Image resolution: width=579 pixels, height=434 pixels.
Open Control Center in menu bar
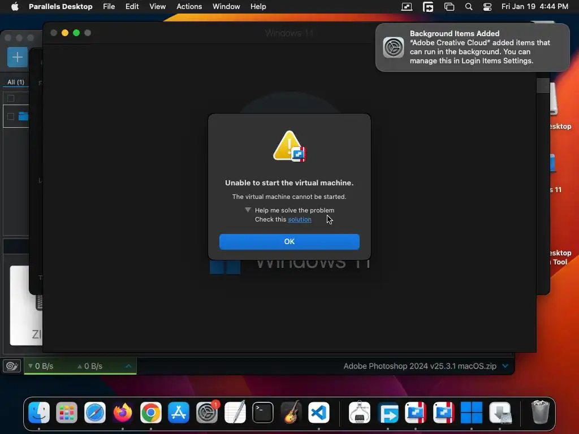487,7
